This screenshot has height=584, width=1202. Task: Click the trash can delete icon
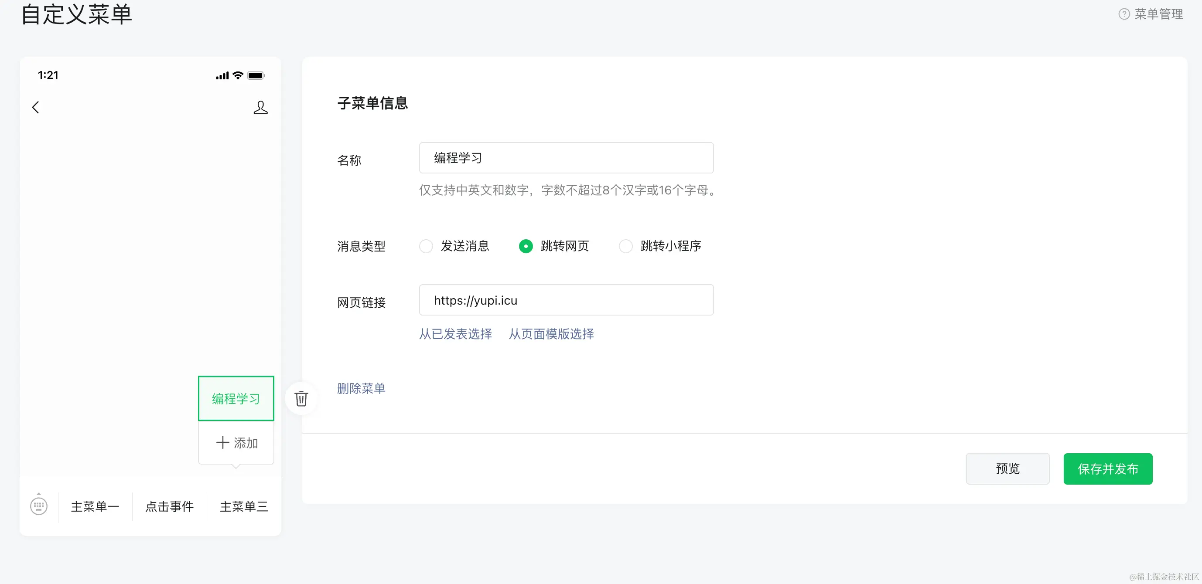click(301, 398)
